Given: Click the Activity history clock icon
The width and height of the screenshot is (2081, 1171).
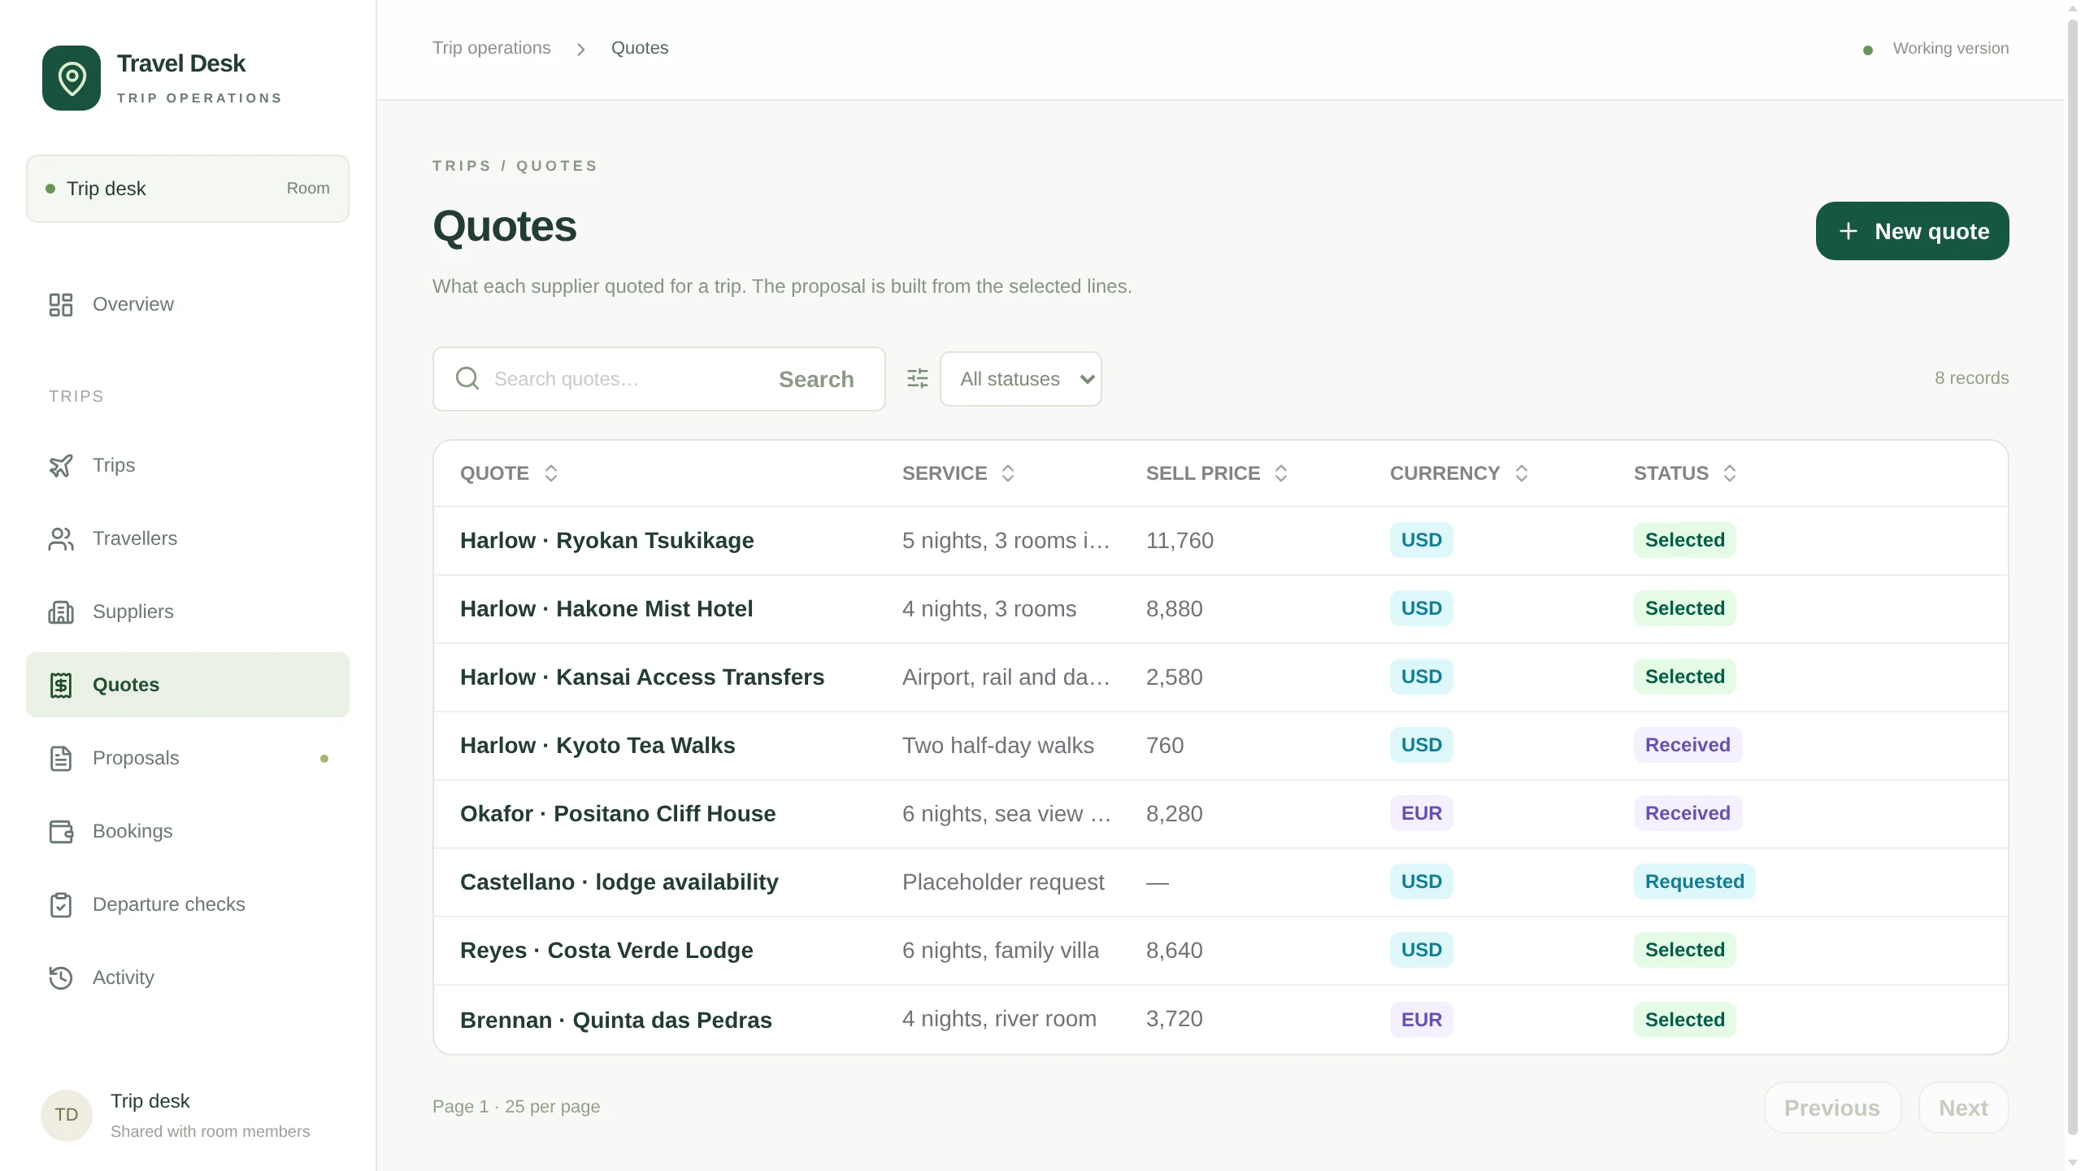Looking at the screenshot, I should (x=61, y=977).
